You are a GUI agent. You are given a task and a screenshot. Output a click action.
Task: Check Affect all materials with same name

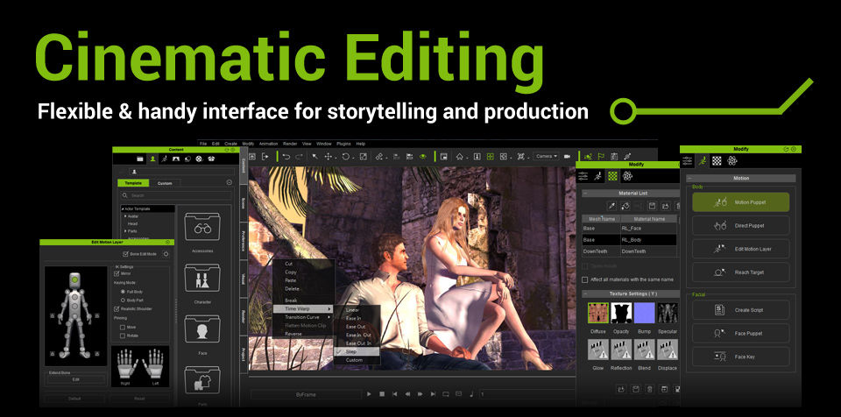(x=584, y=279)
